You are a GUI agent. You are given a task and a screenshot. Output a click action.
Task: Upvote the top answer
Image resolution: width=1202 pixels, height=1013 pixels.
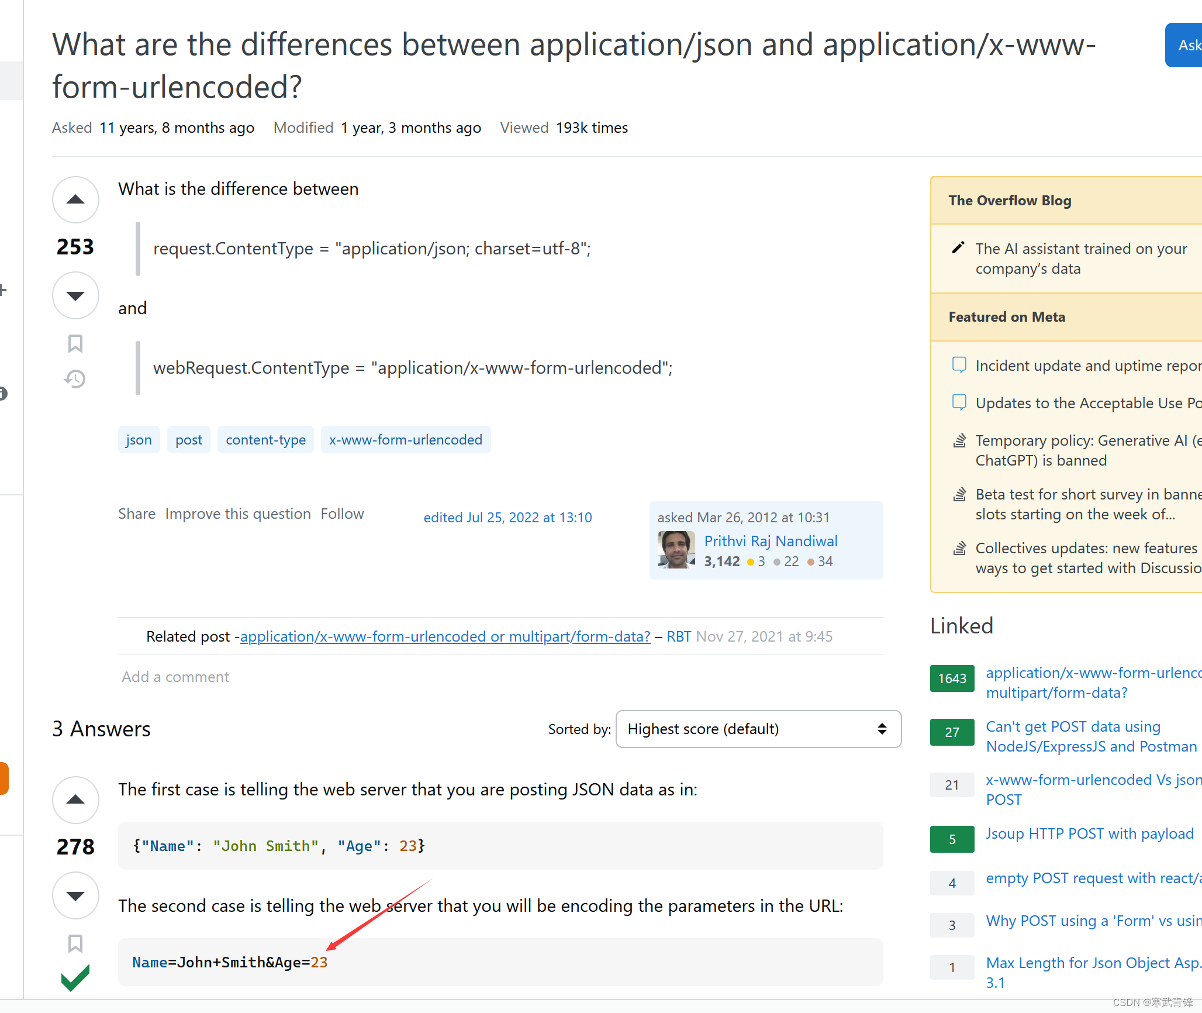coord(75,800)
